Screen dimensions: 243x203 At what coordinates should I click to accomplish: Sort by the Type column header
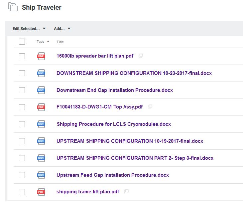[41, 42]
